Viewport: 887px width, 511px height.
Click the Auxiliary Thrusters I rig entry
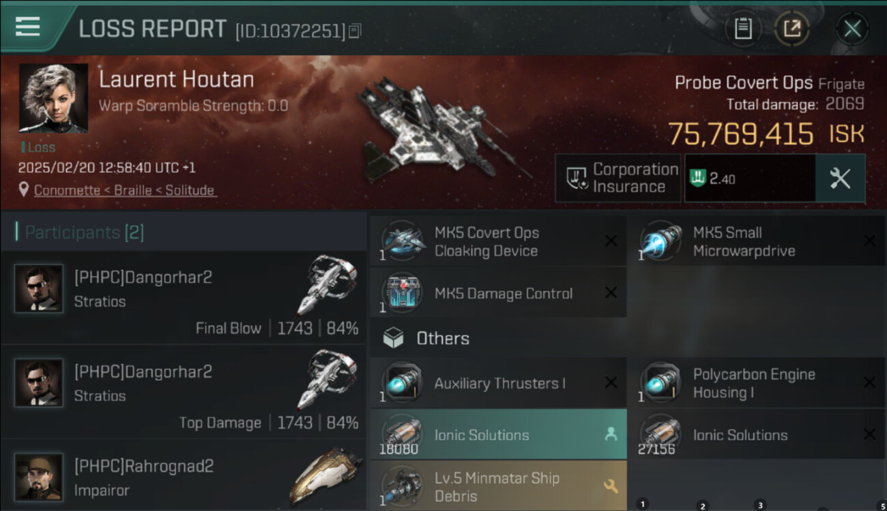[x=498, y=383]
